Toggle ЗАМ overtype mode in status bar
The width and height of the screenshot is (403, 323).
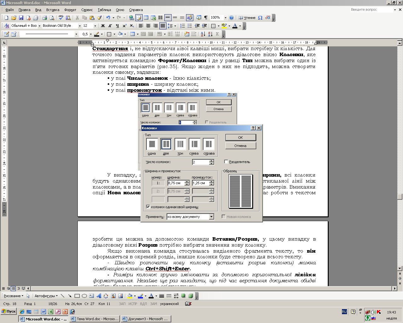[x=154, y=304]
